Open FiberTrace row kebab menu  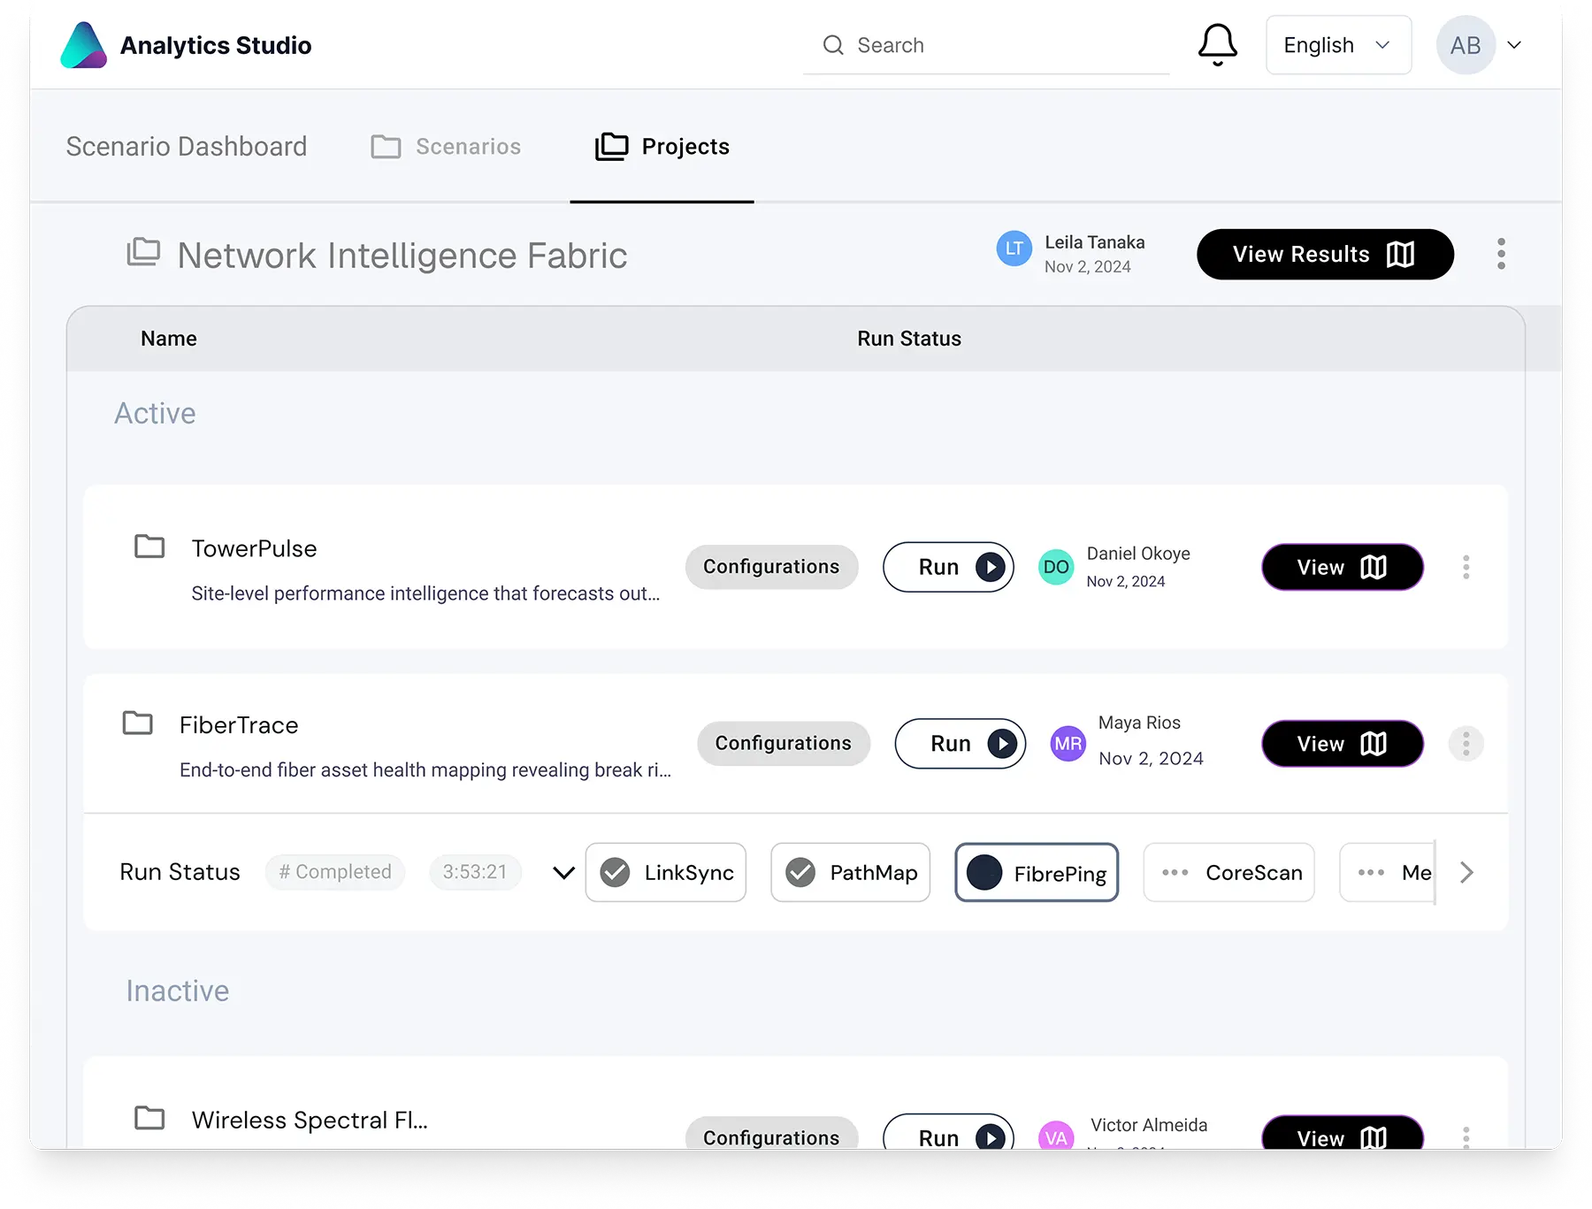coord(1466,744)
